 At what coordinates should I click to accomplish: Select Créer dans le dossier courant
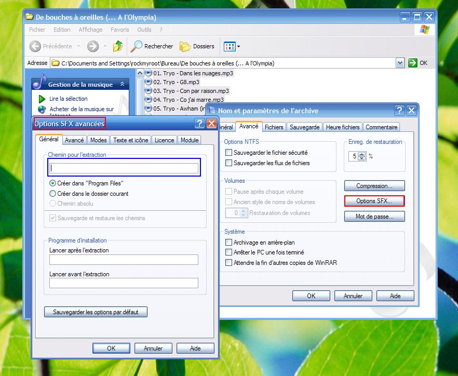tap(53, 194)
